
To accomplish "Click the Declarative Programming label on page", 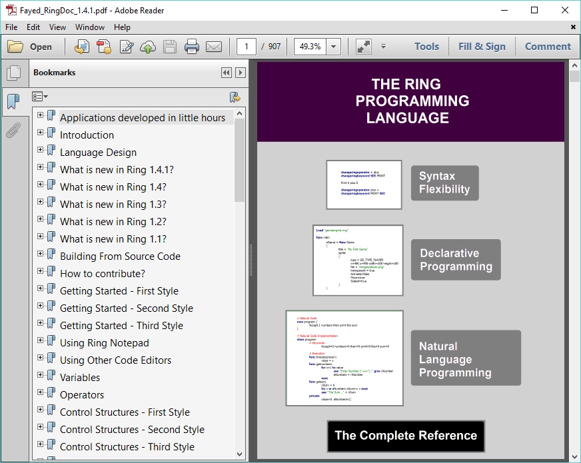I will click(x=456, y=260).
